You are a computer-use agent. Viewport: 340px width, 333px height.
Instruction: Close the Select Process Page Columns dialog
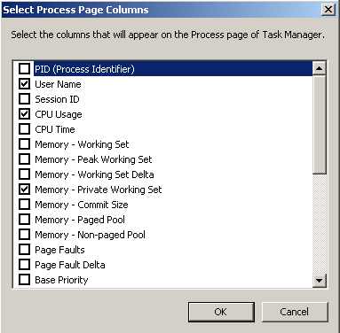tap(328, 10)
